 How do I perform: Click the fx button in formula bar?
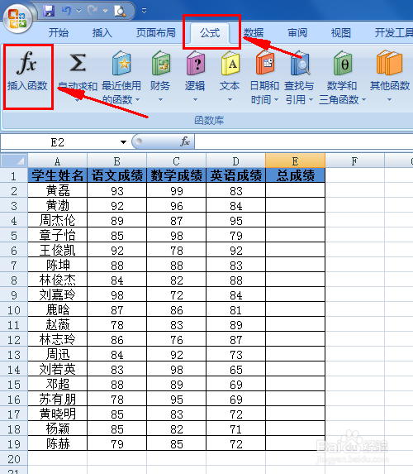[x=185, y=141]
